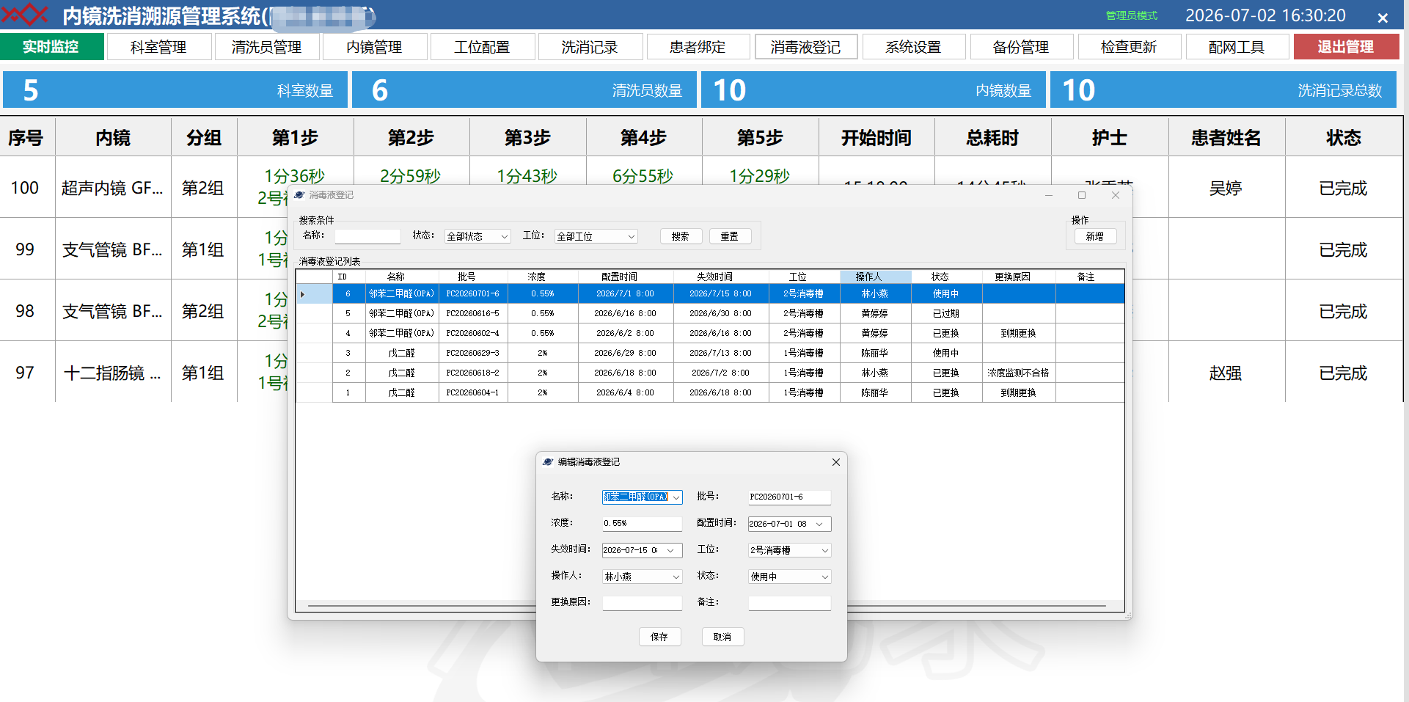
Task: Close the 编辑消毒液登记 dialog
Action: point(835,462)
